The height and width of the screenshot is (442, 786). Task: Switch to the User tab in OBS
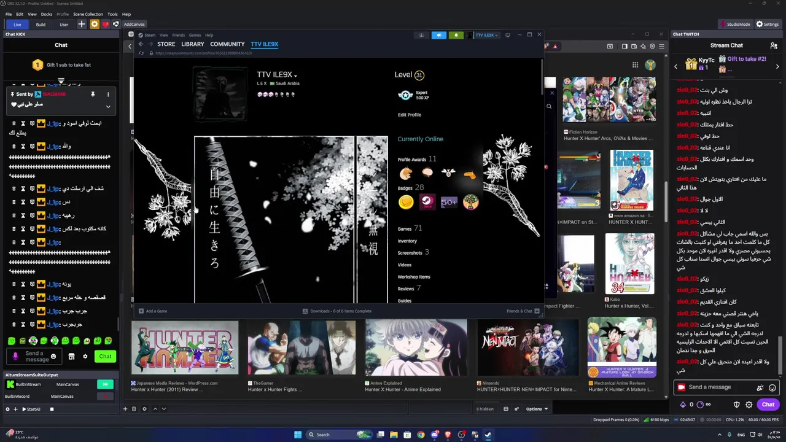[64, 25]
